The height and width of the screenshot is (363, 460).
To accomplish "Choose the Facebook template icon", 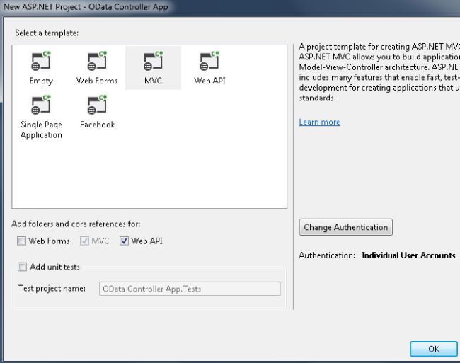I will tap(97, 105).
